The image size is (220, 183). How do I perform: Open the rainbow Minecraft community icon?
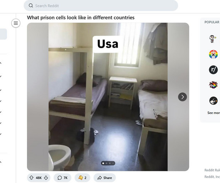coord(213,54)
